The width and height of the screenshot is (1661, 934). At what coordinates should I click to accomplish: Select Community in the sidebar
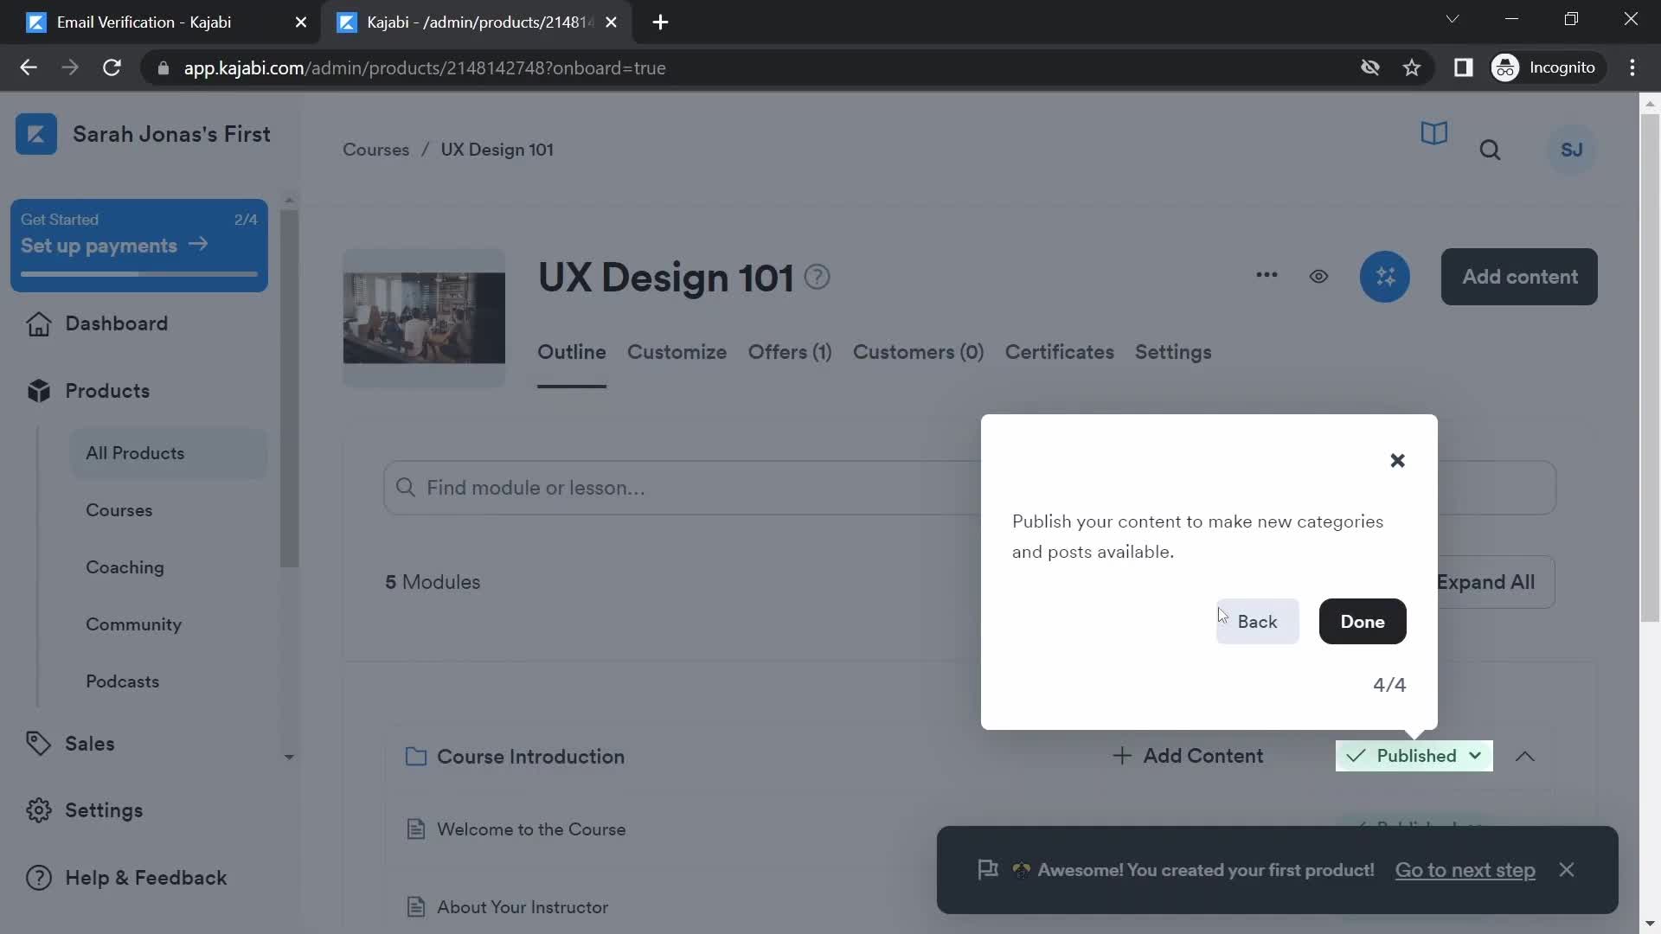point(133,624)
